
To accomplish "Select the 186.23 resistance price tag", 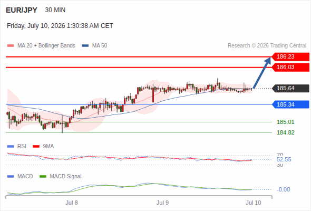I will click(290, 56).
